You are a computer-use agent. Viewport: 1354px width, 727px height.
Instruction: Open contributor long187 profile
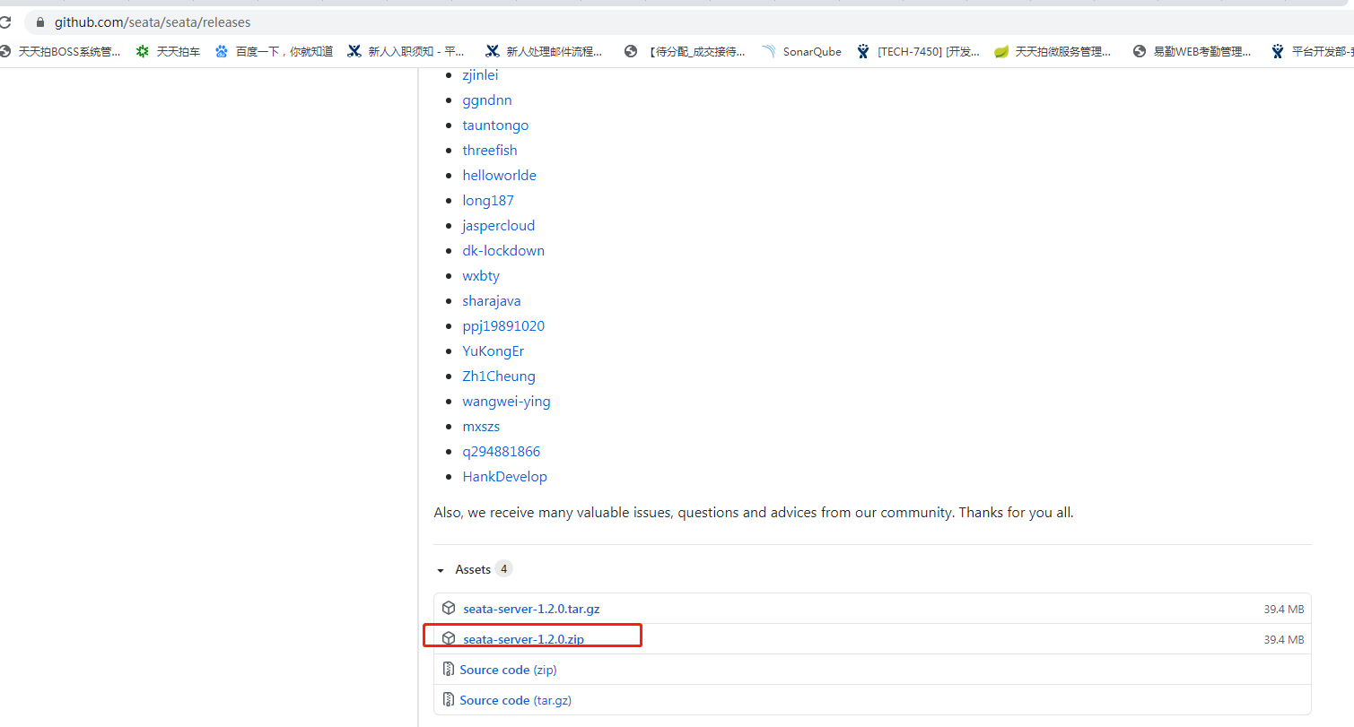coord(488,201)
